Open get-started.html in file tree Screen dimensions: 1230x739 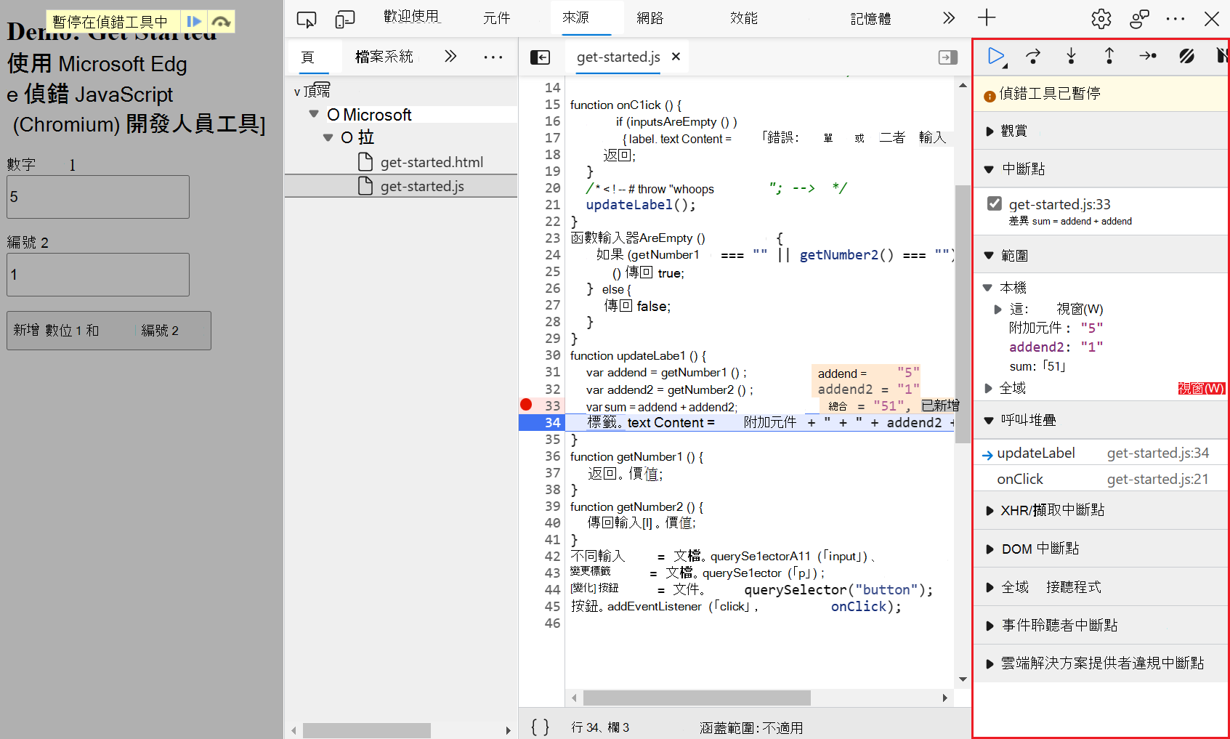click(x=432, y=162)
